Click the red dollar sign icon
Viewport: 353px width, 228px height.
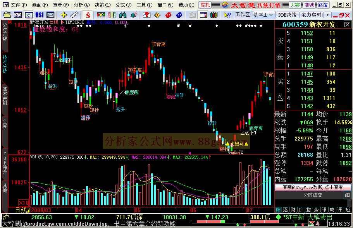(x=88, y=15)
